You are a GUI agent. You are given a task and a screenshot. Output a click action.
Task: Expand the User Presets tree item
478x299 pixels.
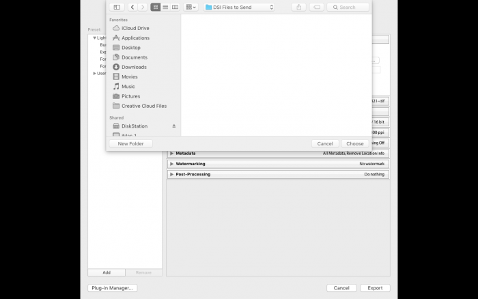tap(94, 74)
